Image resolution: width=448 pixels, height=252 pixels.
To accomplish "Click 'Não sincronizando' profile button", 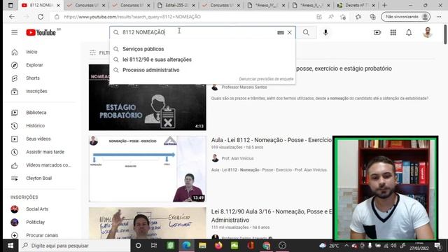I will coord(405,17).
